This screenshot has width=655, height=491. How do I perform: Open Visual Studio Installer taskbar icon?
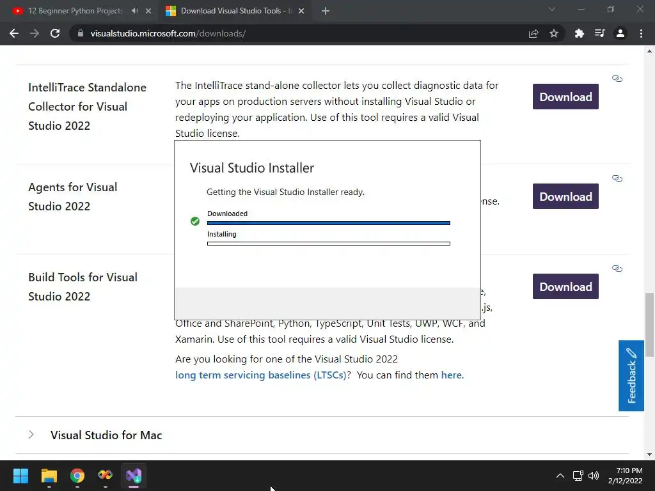pos(134,475)
